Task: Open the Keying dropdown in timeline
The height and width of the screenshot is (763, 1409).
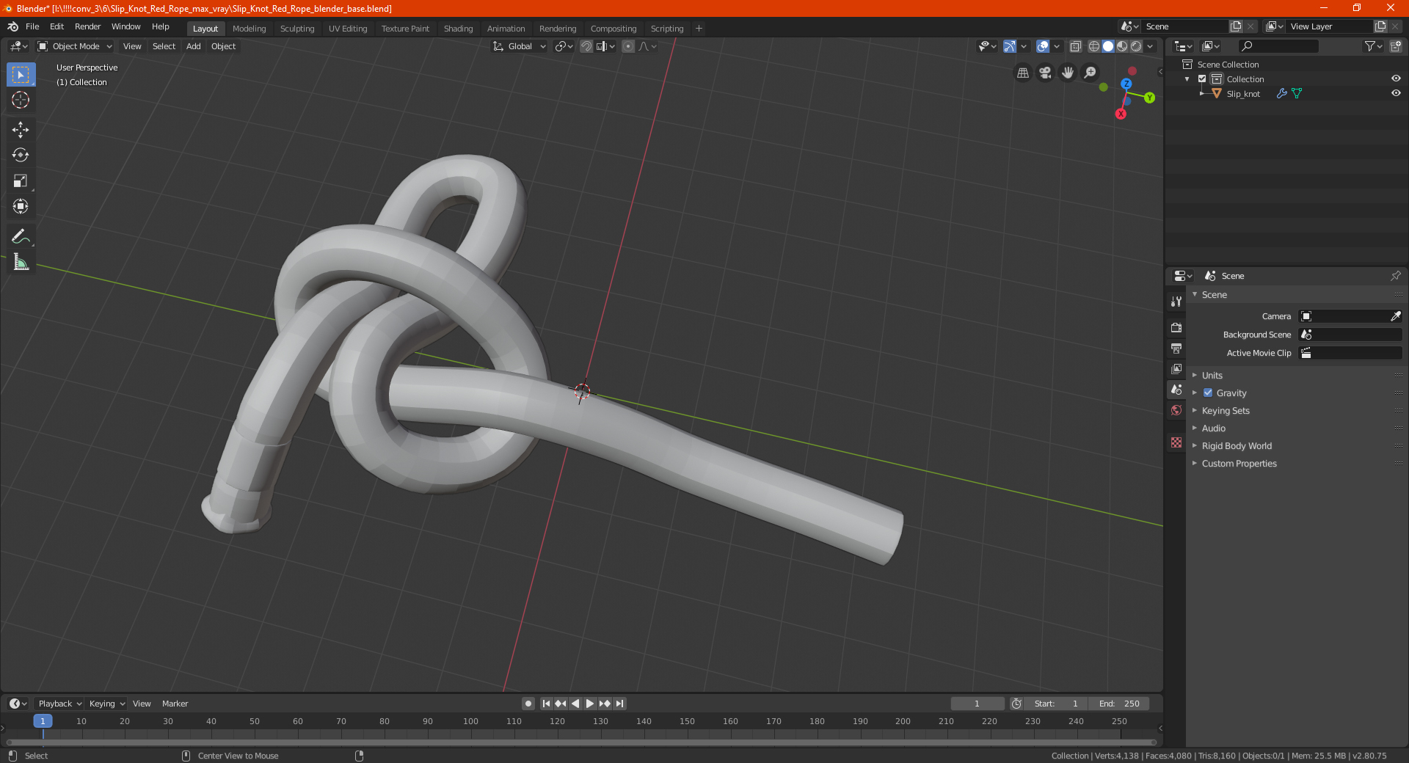Action: 106,704
